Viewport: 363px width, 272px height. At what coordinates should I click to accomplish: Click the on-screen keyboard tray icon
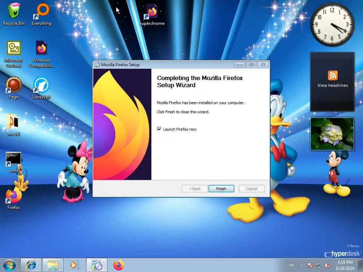[292, 265]
